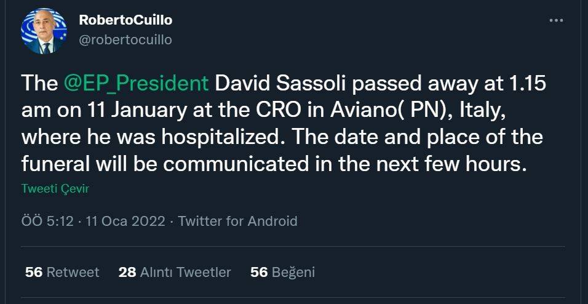This screenshot has height=304, width=588.
Task: View the 56 Beğeni likes list
Action: click(x=282, y=272)
